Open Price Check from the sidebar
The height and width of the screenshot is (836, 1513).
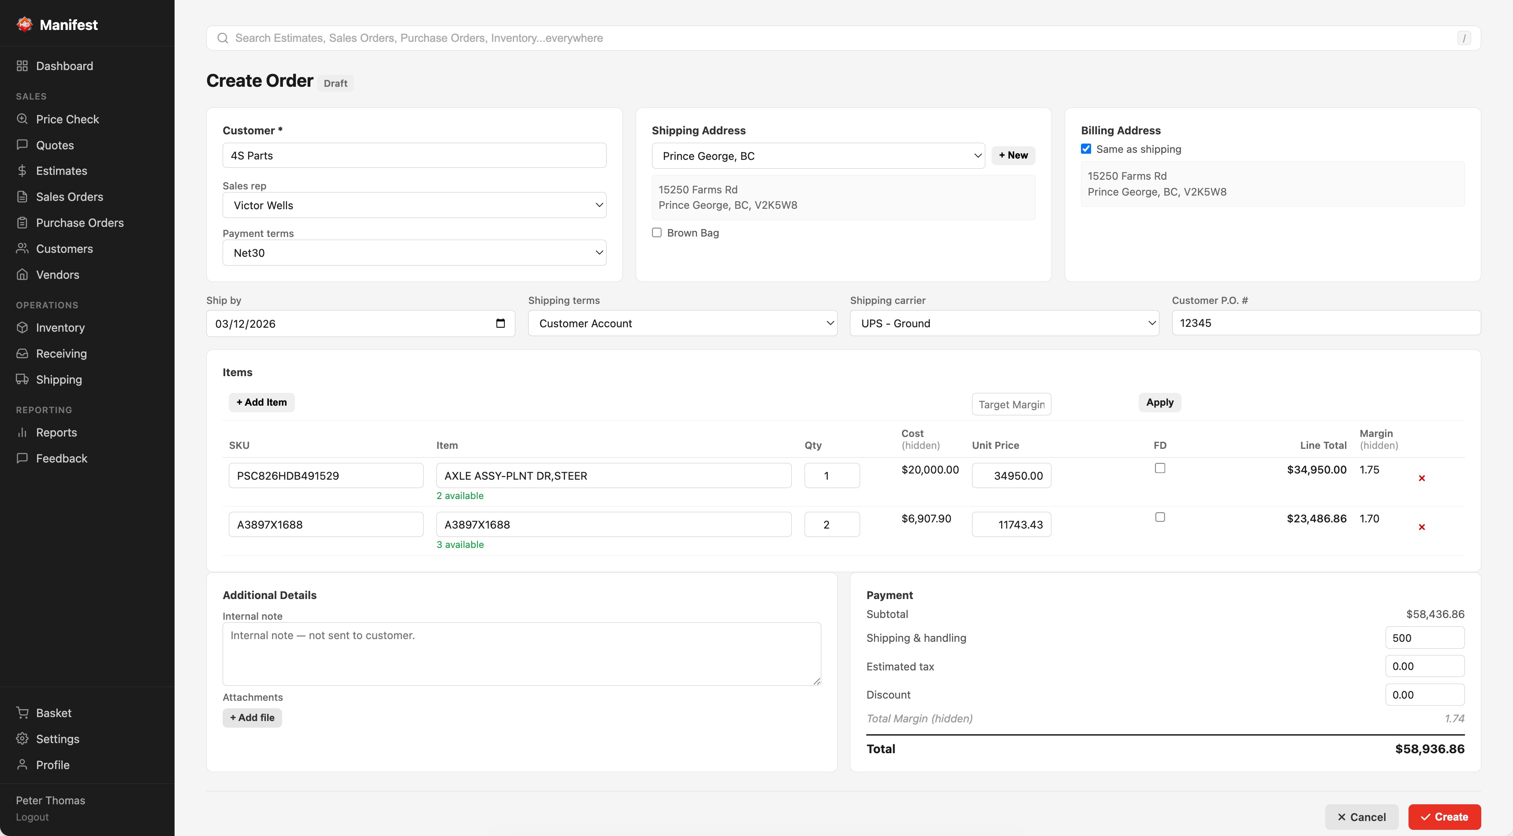[67, 118]
